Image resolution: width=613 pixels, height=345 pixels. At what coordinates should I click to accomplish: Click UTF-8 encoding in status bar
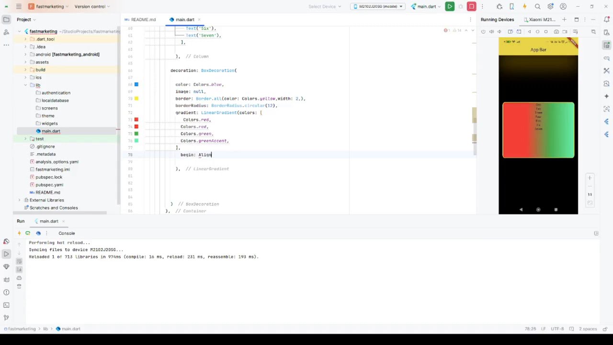(557, 329)
